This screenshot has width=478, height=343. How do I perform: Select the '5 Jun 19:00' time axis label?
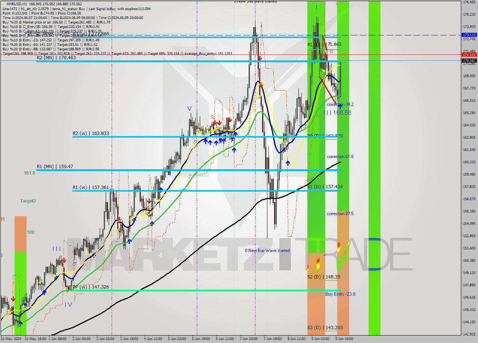click(201, 339)
